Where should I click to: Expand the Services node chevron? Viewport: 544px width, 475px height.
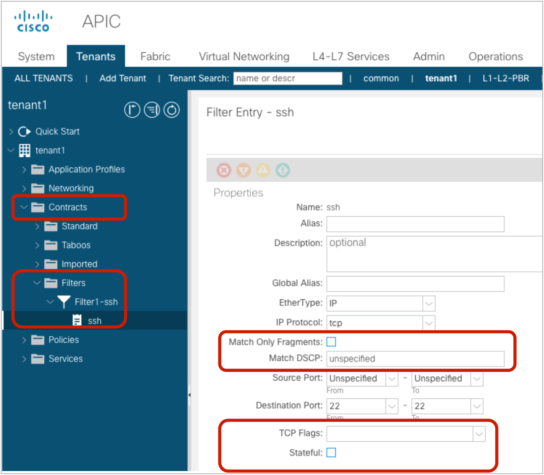point(24,359)
